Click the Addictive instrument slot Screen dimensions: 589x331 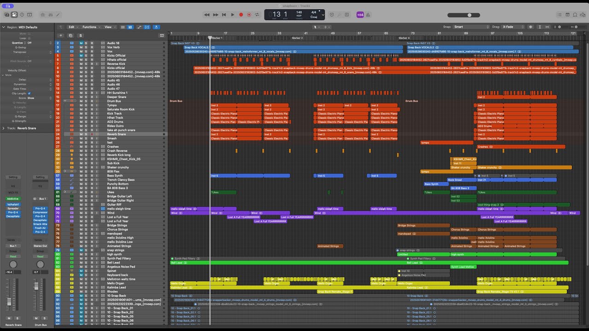(13, 199)
